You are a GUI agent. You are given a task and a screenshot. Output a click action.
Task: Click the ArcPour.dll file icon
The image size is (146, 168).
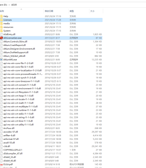(2, 128)
